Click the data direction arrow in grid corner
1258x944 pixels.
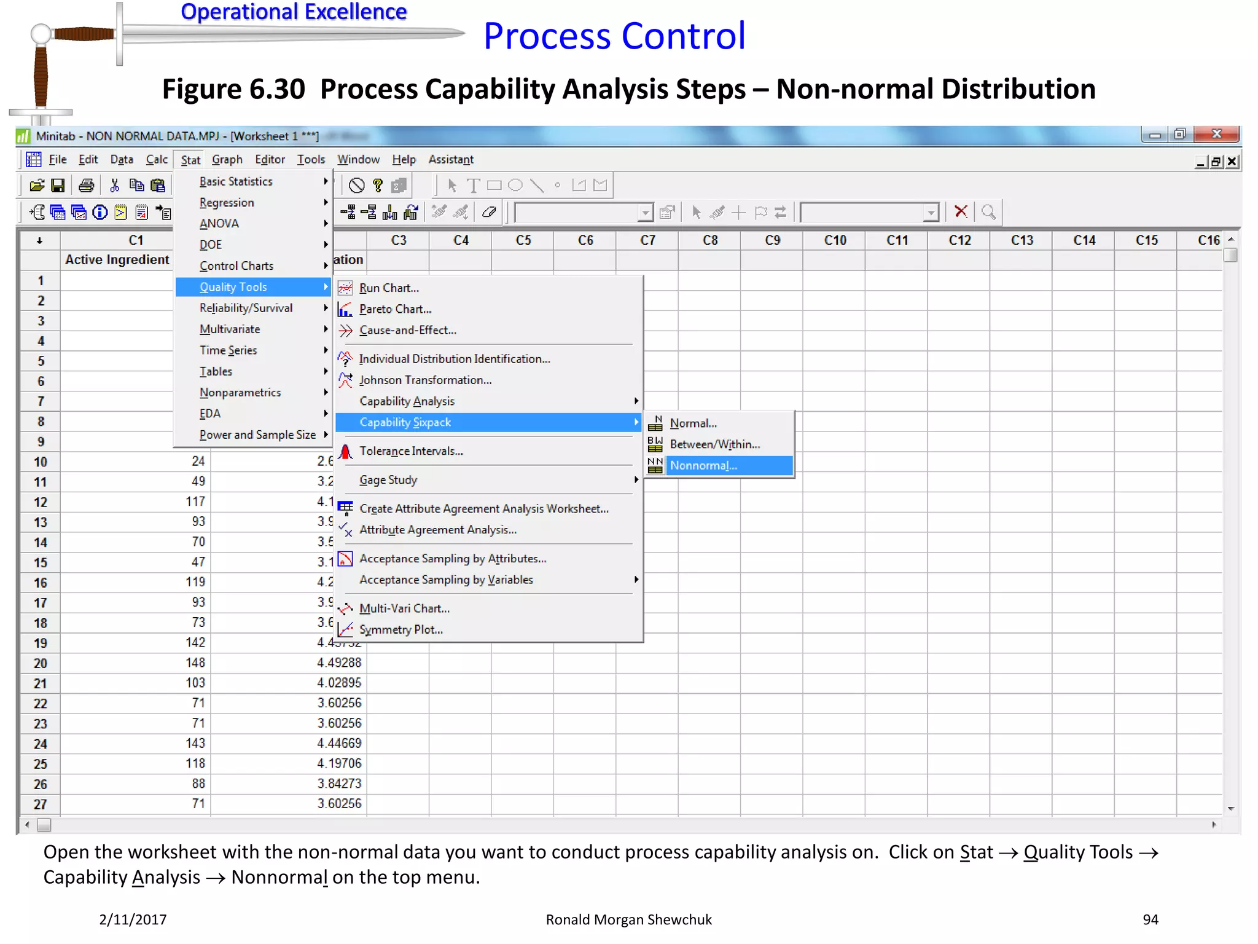pos(40,240)
